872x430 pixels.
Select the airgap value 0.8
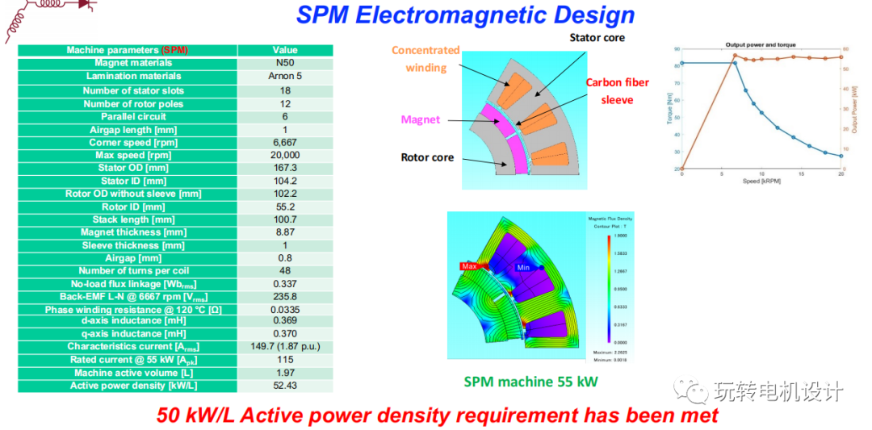[x=285, y=258]
